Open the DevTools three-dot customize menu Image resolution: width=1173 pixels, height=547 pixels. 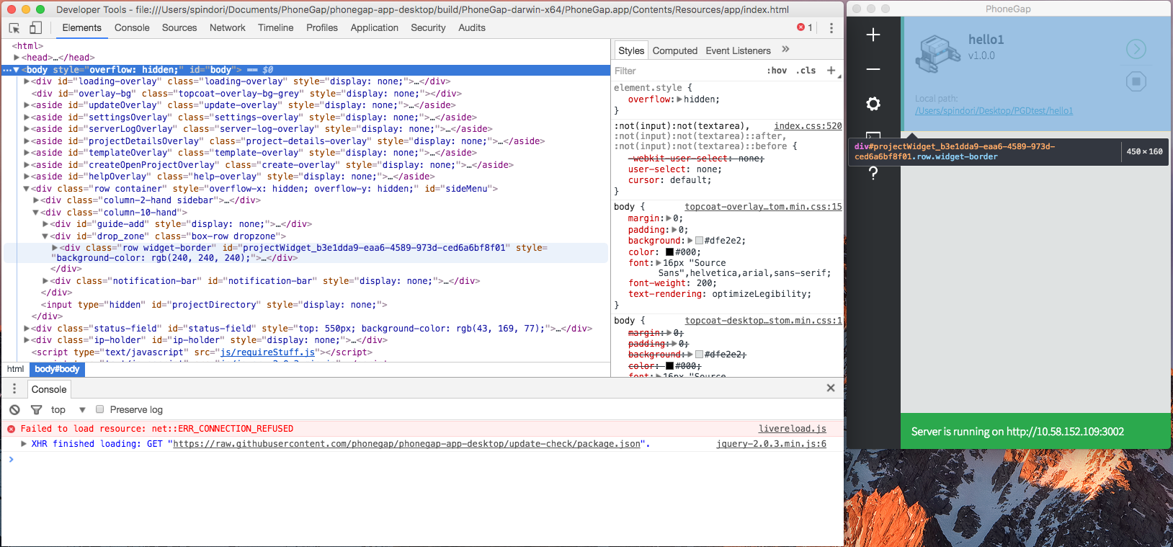click(831, 28)
